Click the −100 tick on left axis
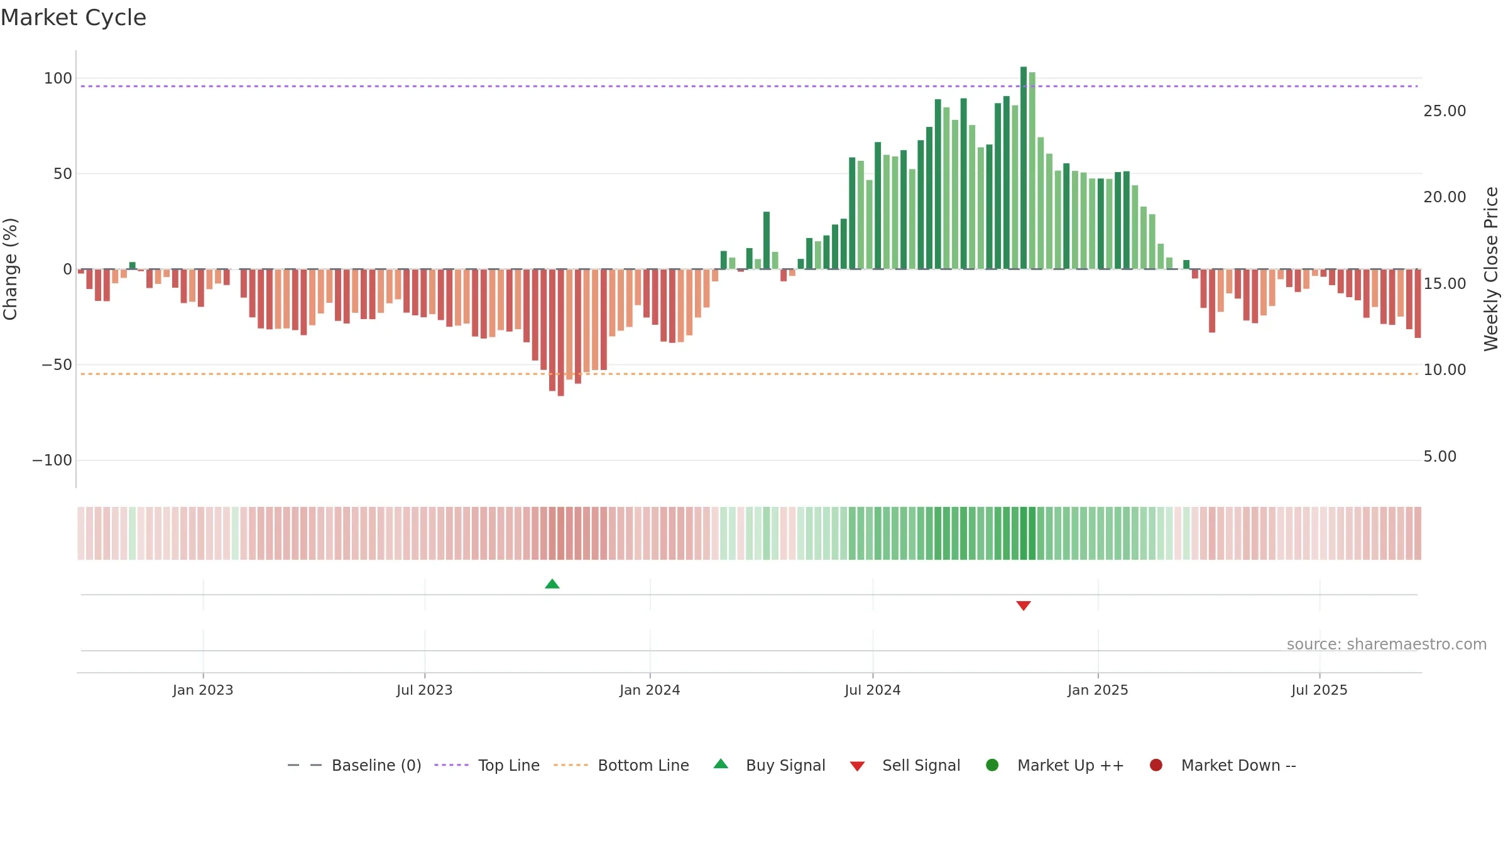 (x=52, y=460)
